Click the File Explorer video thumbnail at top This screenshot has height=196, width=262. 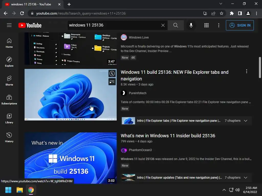[x=71, y=48]
